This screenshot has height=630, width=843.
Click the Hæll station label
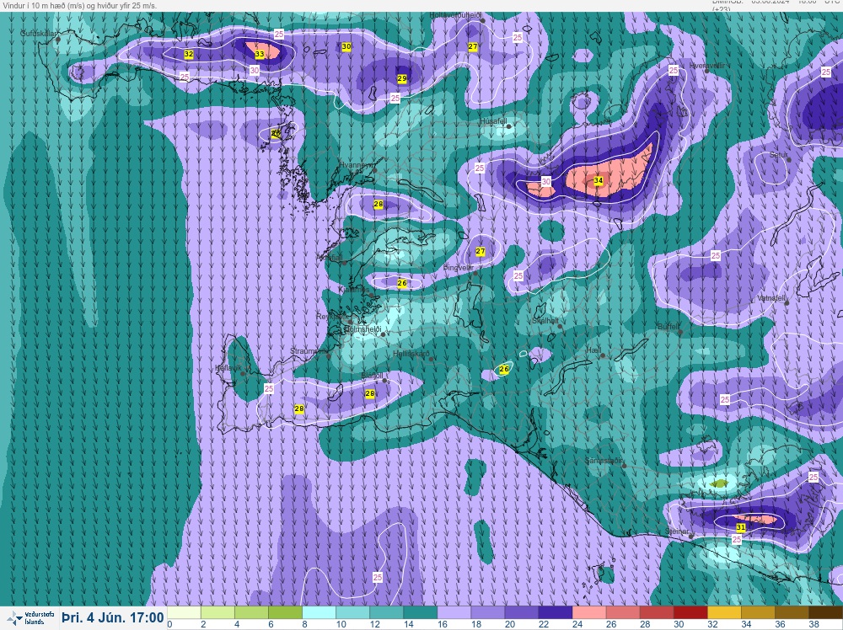click(x=593, y=350)
